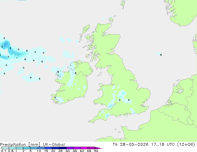
Task: Pick the 10–15 mm legend color swatch
Action: 41,148
